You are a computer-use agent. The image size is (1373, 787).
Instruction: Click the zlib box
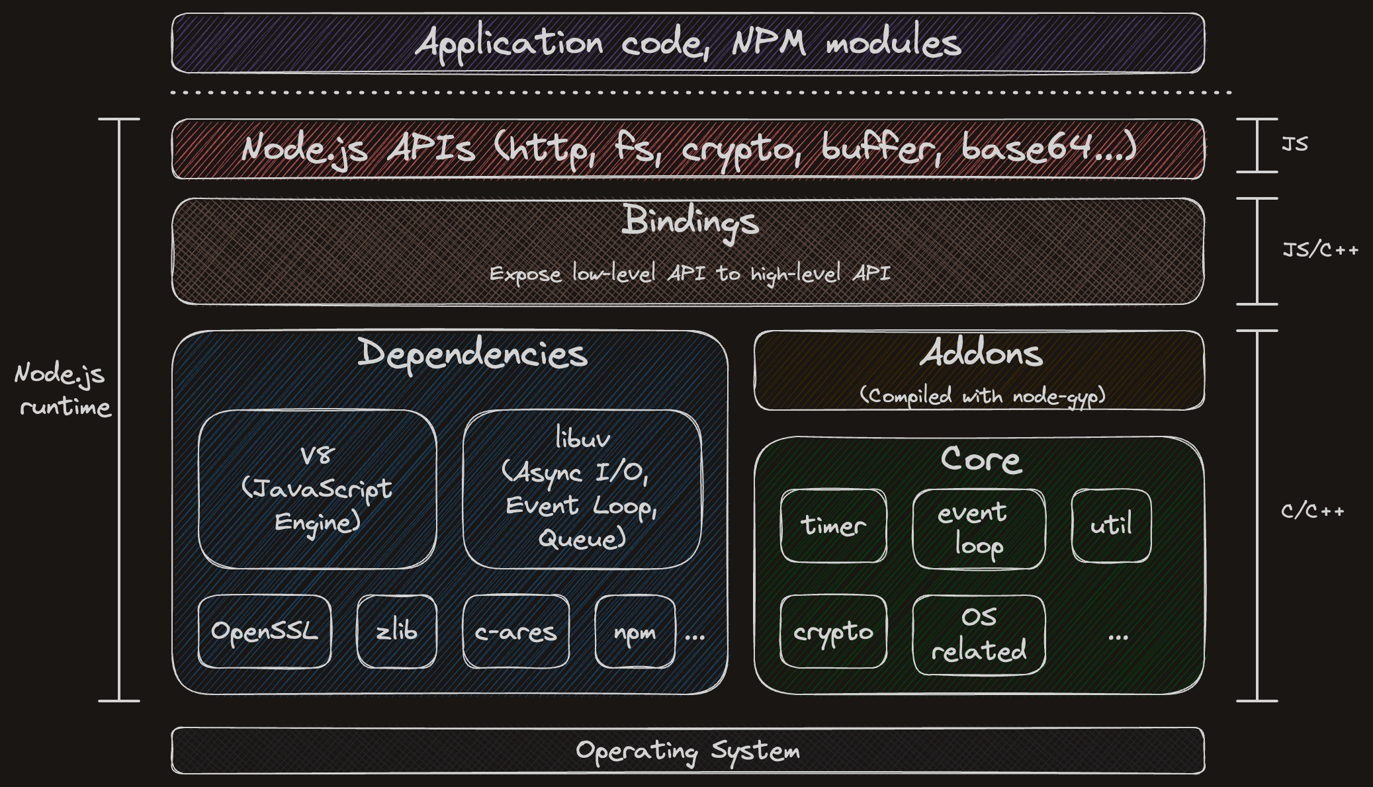[396, 632]
